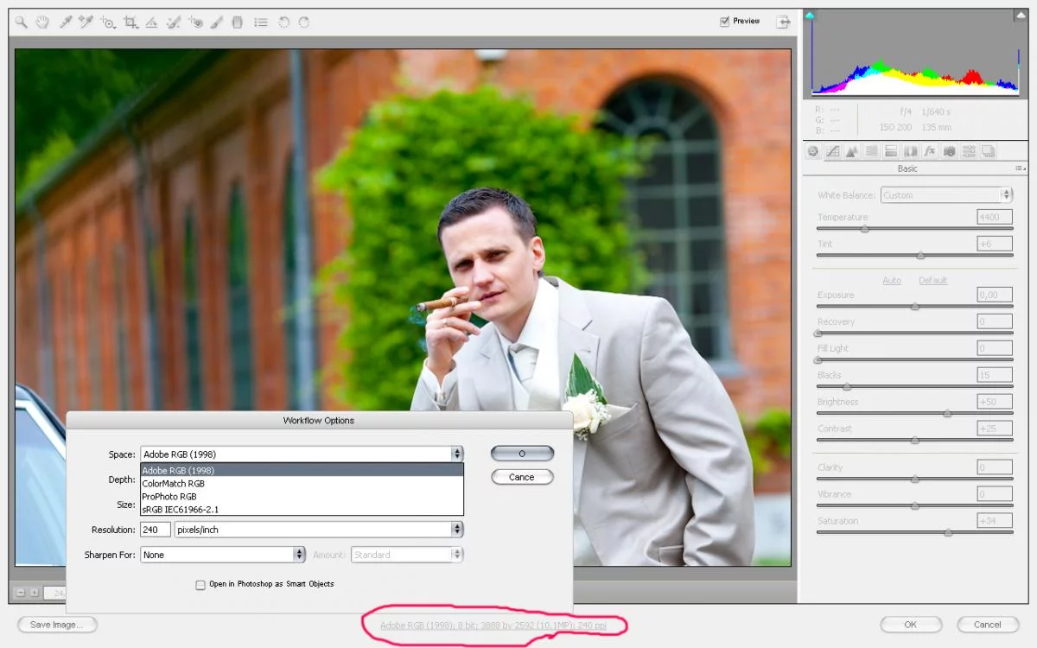Click the main Camera Raw OK button

pyautogui.click(x=911, y=625)
